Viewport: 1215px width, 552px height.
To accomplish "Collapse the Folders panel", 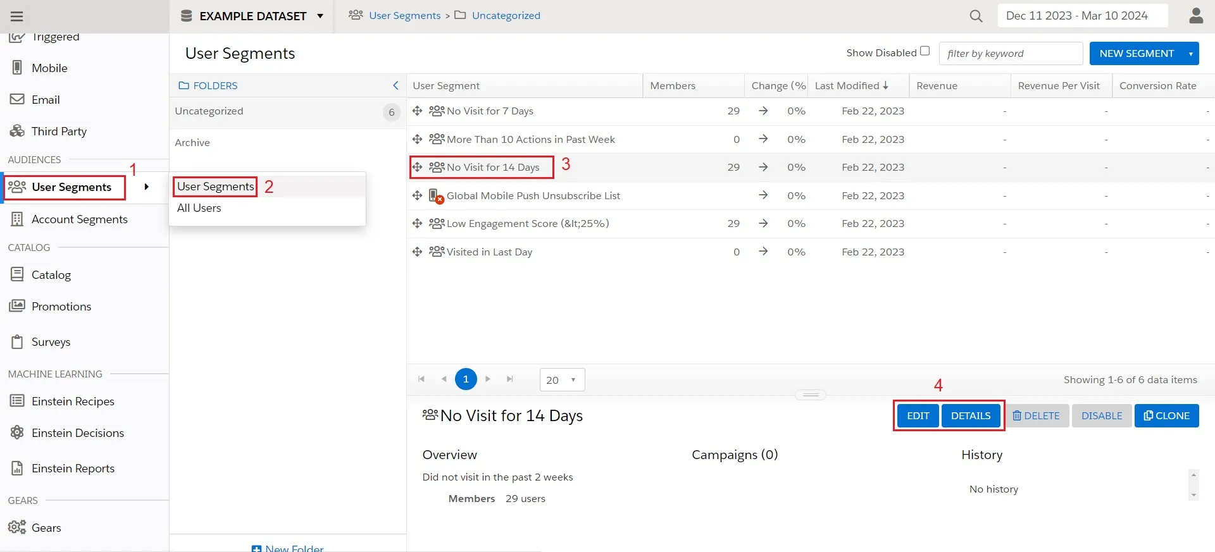I will [396, 85].
